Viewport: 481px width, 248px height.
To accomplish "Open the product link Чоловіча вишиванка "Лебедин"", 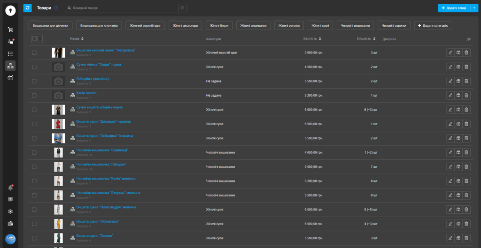I will pyautogui.click(x=101, y=164).
